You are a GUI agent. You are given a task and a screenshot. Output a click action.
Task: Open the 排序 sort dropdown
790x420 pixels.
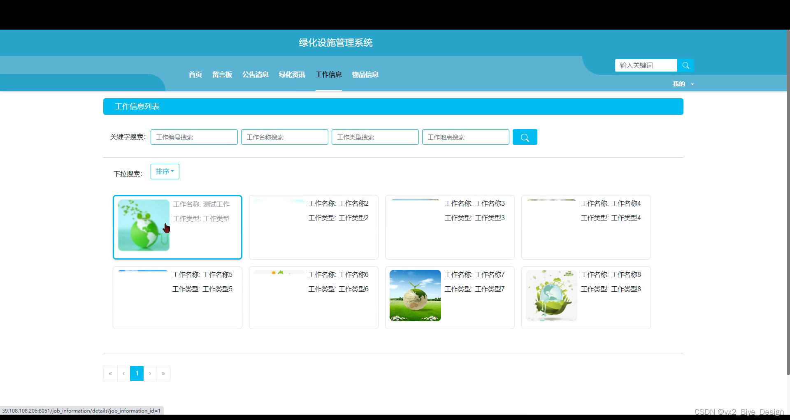[165, 172]
